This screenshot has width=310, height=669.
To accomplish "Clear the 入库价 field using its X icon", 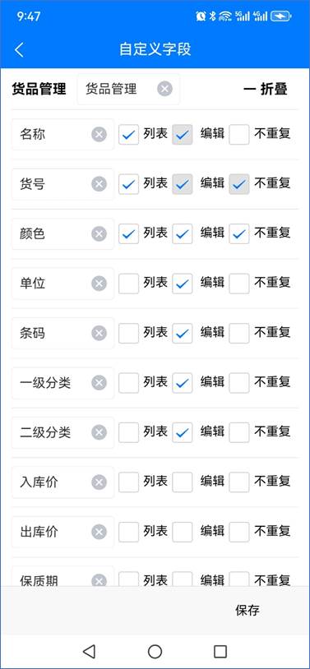I will point(99,482).
